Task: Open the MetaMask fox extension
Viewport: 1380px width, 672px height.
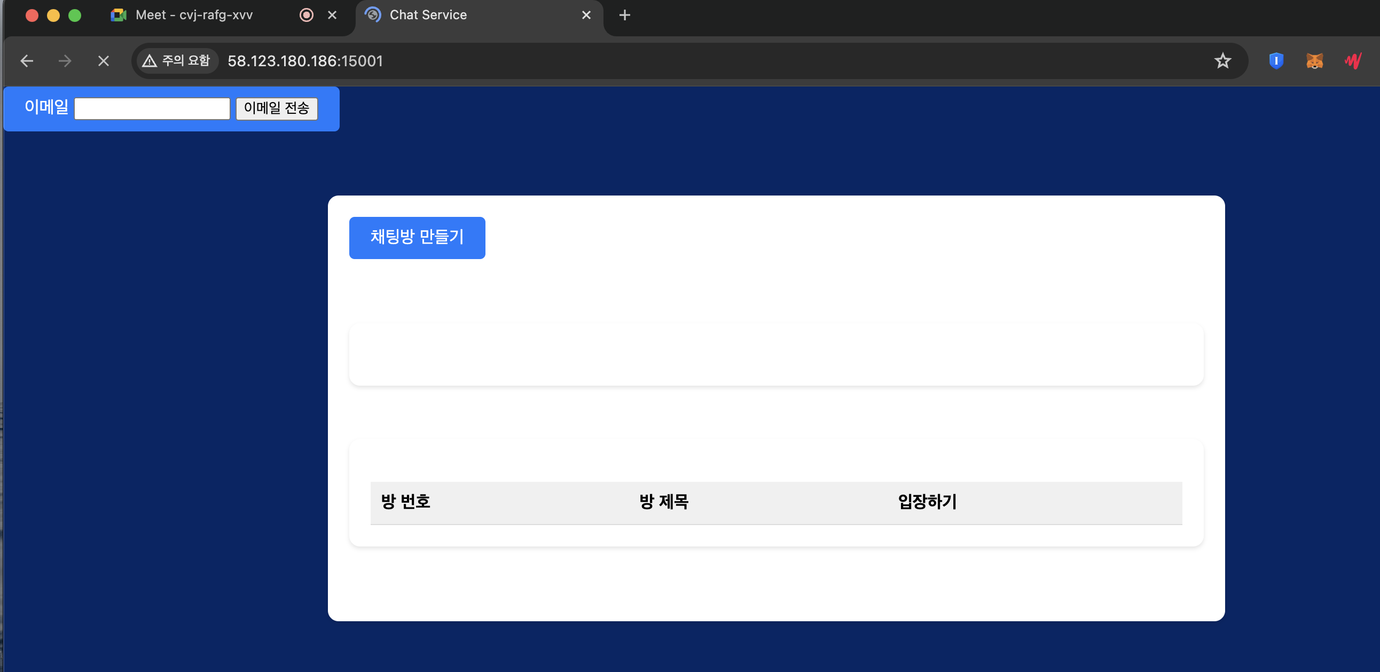Action: click(1314, 61)
